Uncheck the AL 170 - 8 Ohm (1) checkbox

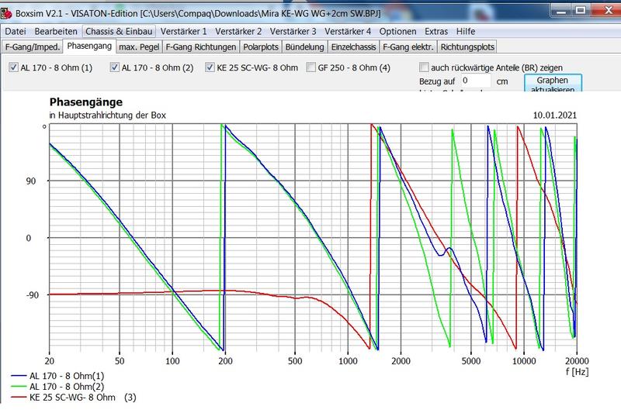pos(13,67)
